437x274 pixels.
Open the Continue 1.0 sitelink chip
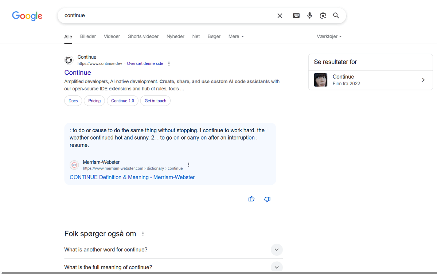point(122,101)
